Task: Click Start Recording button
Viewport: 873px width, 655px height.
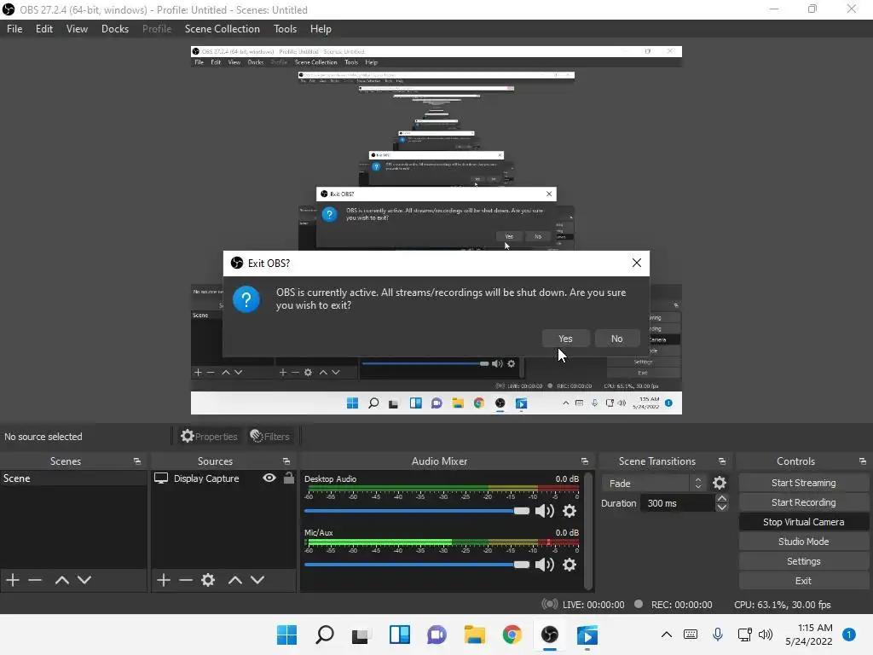Action: 803,502
